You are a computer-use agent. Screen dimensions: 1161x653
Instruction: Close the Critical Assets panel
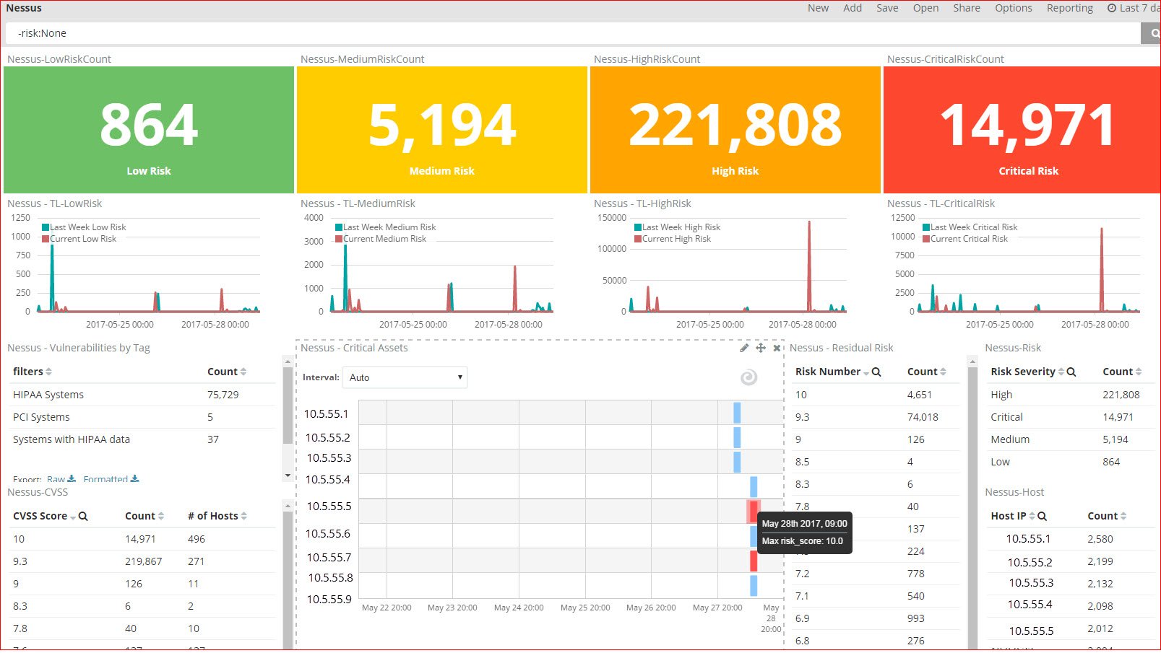pyautogui.click(x=777, y=348)
